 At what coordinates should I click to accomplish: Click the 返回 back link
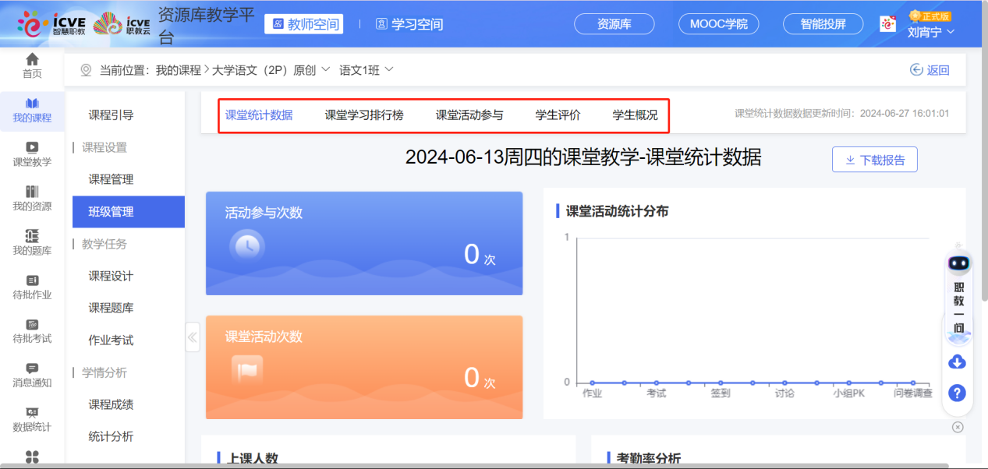(x=930, y=70)
